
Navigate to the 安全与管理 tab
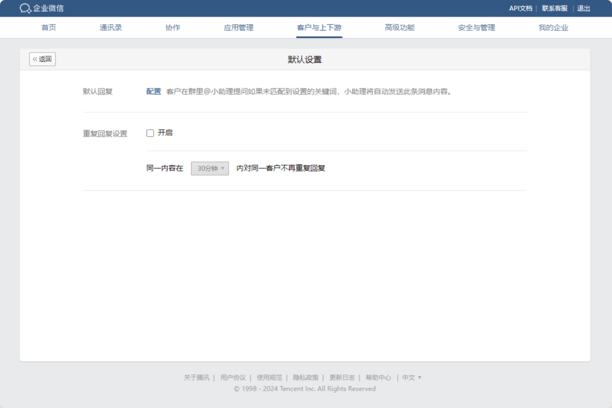[477, 28]
